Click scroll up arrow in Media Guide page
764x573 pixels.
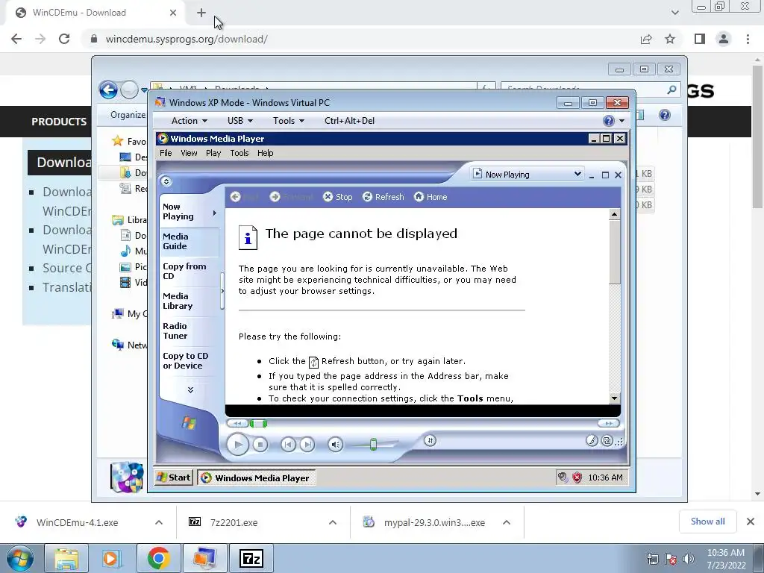614,214
